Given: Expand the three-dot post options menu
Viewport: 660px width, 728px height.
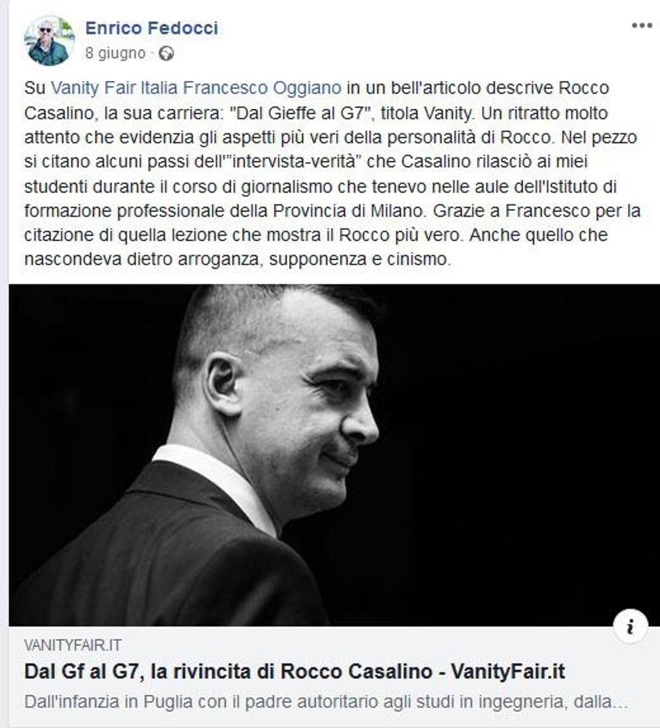Looking at the screenshot, I should pos(641,26).
